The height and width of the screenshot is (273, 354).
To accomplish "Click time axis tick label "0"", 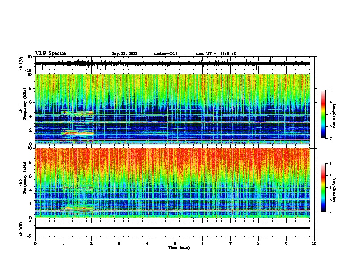I will (x=35, y=244).
